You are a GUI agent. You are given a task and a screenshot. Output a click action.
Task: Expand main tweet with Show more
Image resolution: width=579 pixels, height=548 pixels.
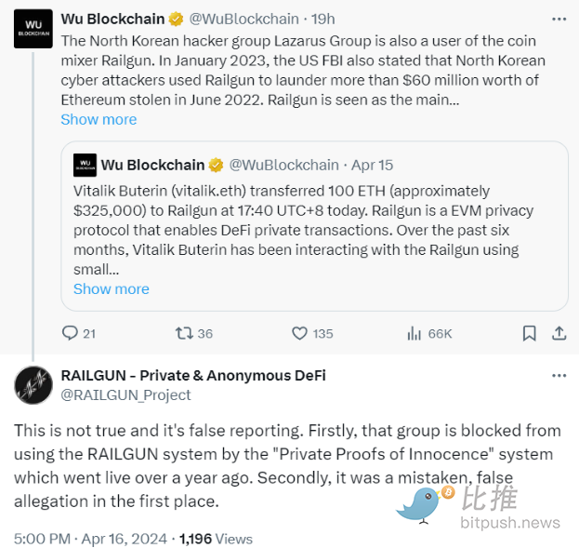click(x=99, y=119)
